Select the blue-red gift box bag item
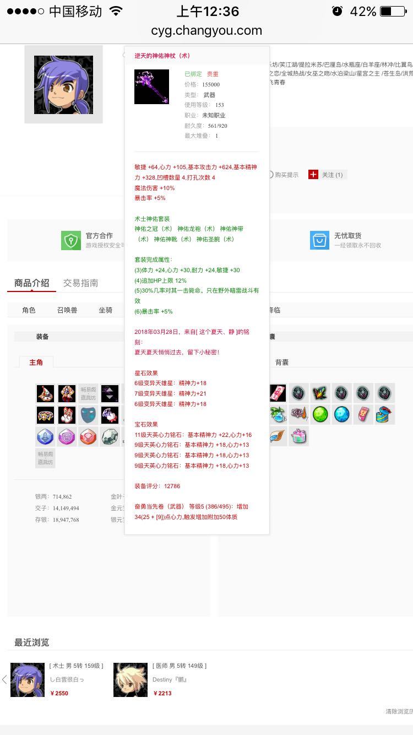 385,414
